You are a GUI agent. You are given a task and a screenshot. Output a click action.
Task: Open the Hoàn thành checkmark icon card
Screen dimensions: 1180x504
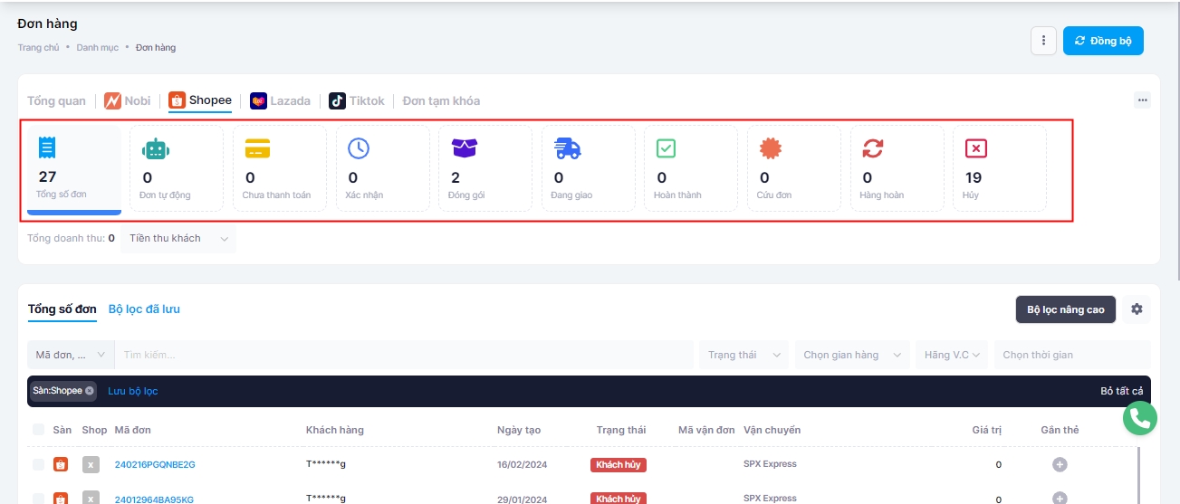click(691, 169)
